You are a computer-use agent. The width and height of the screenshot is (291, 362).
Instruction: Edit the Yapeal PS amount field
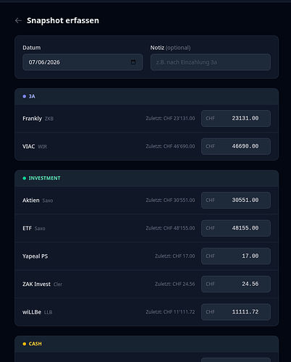click(x=236, y=256)
